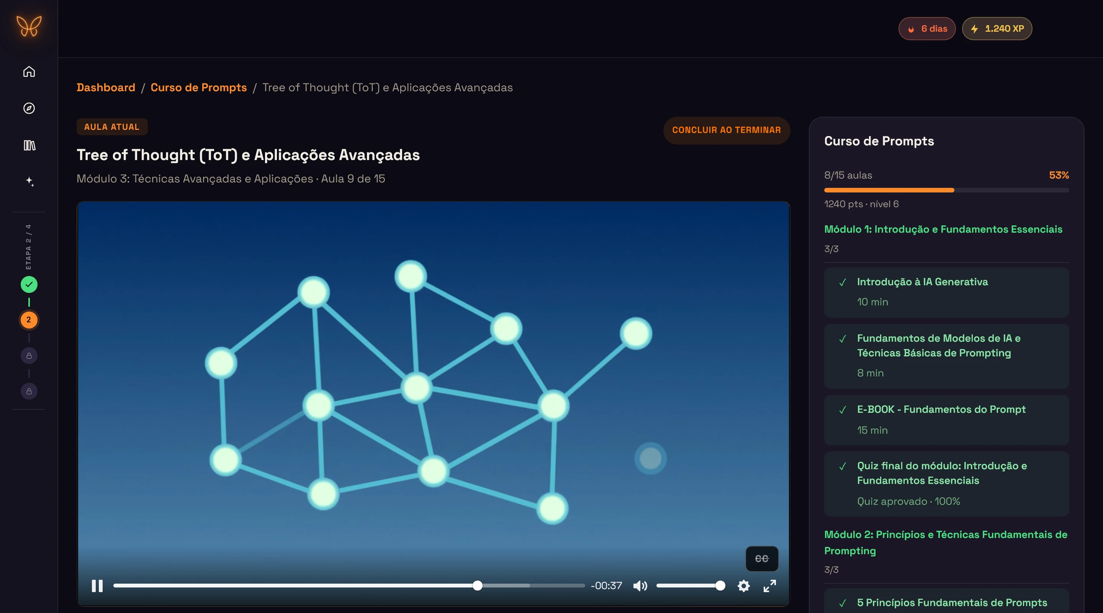This screenshot has width=1103, height=613.
Task: Click the Concluir ao Terminar button
Action: point(727,130)
